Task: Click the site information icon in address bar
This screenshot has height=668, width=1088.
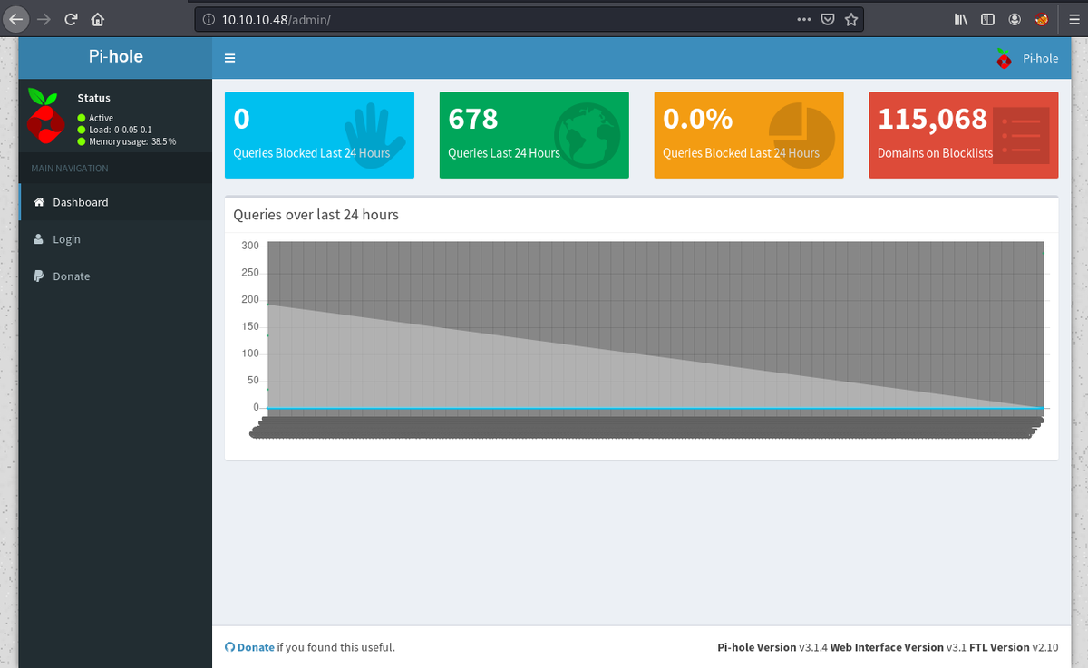Action: pos(209,19)
